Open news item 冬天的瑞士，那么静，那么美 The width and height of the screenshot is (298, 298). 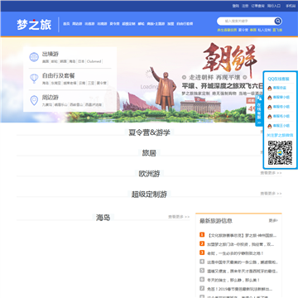pos(233,280)
